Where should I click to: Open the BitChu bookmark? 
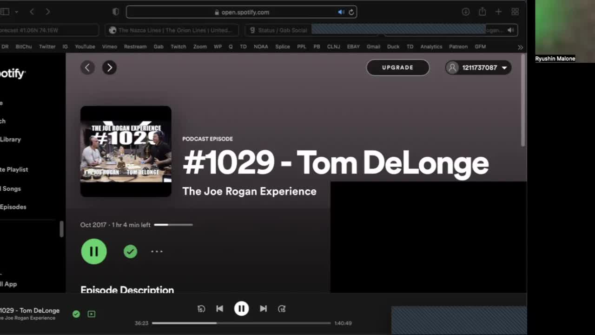click(x=24, y=47)
